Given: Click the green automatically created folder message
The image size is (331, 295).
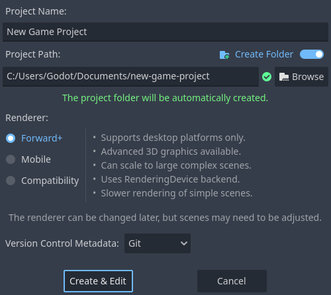Looking at the screenshot, I should (165, 98).
